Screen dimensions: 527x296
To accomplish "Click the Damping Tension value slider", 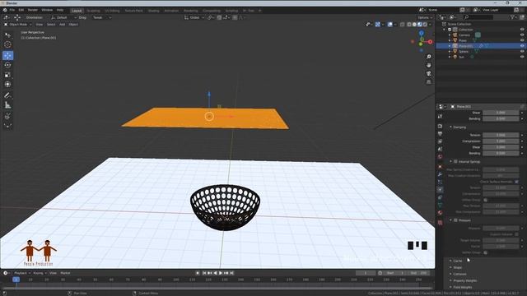I will click(x=501, y=135).
